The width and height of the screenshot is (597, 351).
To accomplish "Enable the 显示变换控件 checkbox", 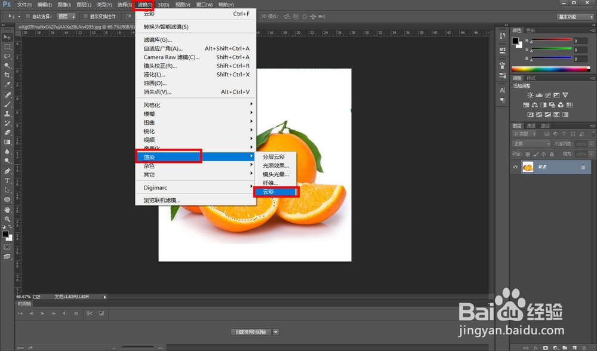I will 85,16.
